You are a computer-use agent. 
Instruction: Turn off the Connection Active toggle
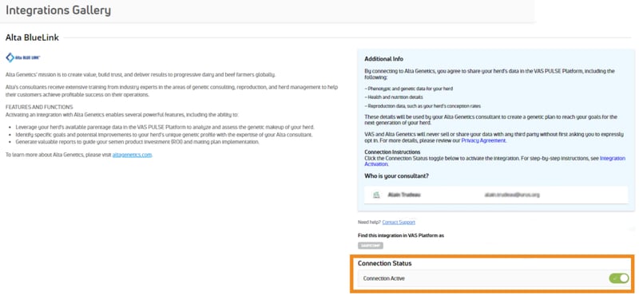click(x=618, y=278)
